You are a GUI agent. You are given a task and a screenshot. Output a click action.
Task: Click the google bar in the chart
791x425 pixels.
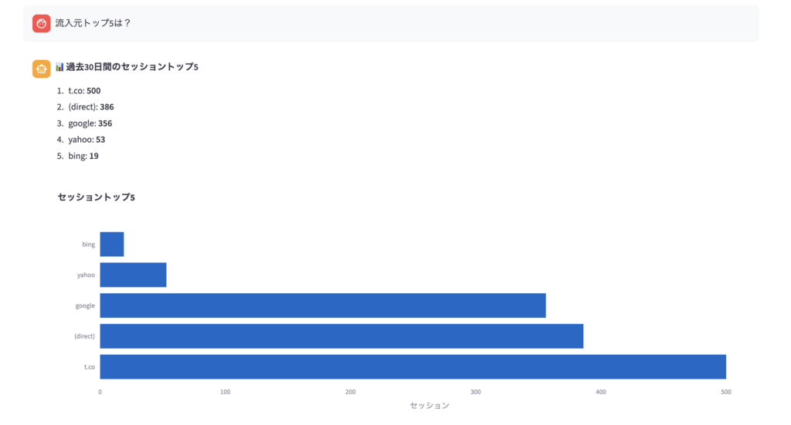[x=322, y=305]
